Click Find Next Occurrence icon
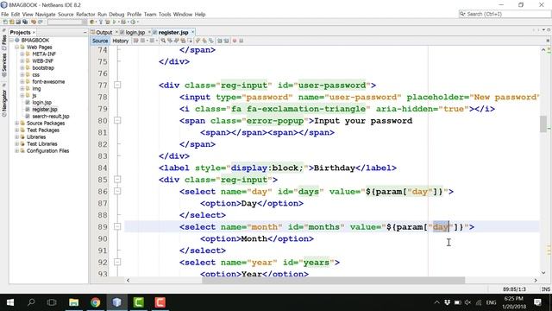552x311 pixels. 176,41
